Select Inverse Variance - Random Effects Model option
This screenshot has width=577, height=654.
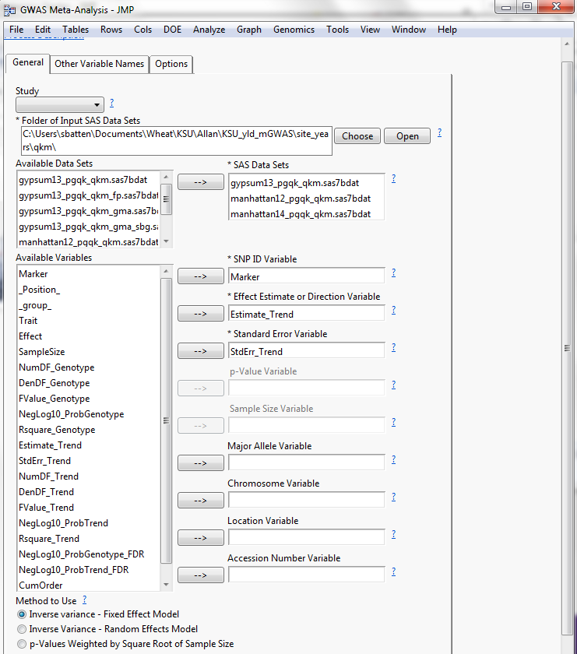pos(22,629)
